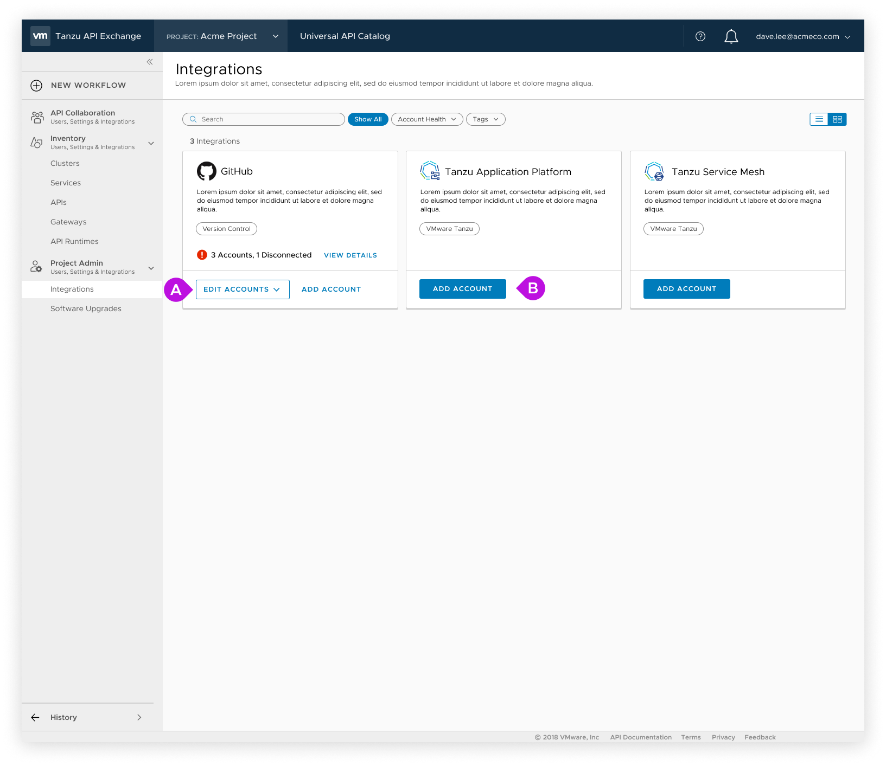Click the Project Admin user-gear icon
Screen dimensions: 886x766
click(x=36, y=267)
